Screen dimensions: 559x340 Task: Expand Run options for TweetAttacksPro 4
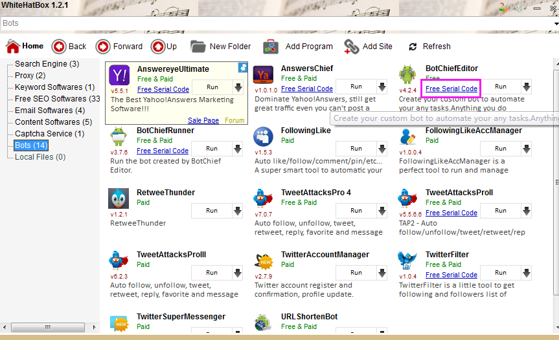382,211
